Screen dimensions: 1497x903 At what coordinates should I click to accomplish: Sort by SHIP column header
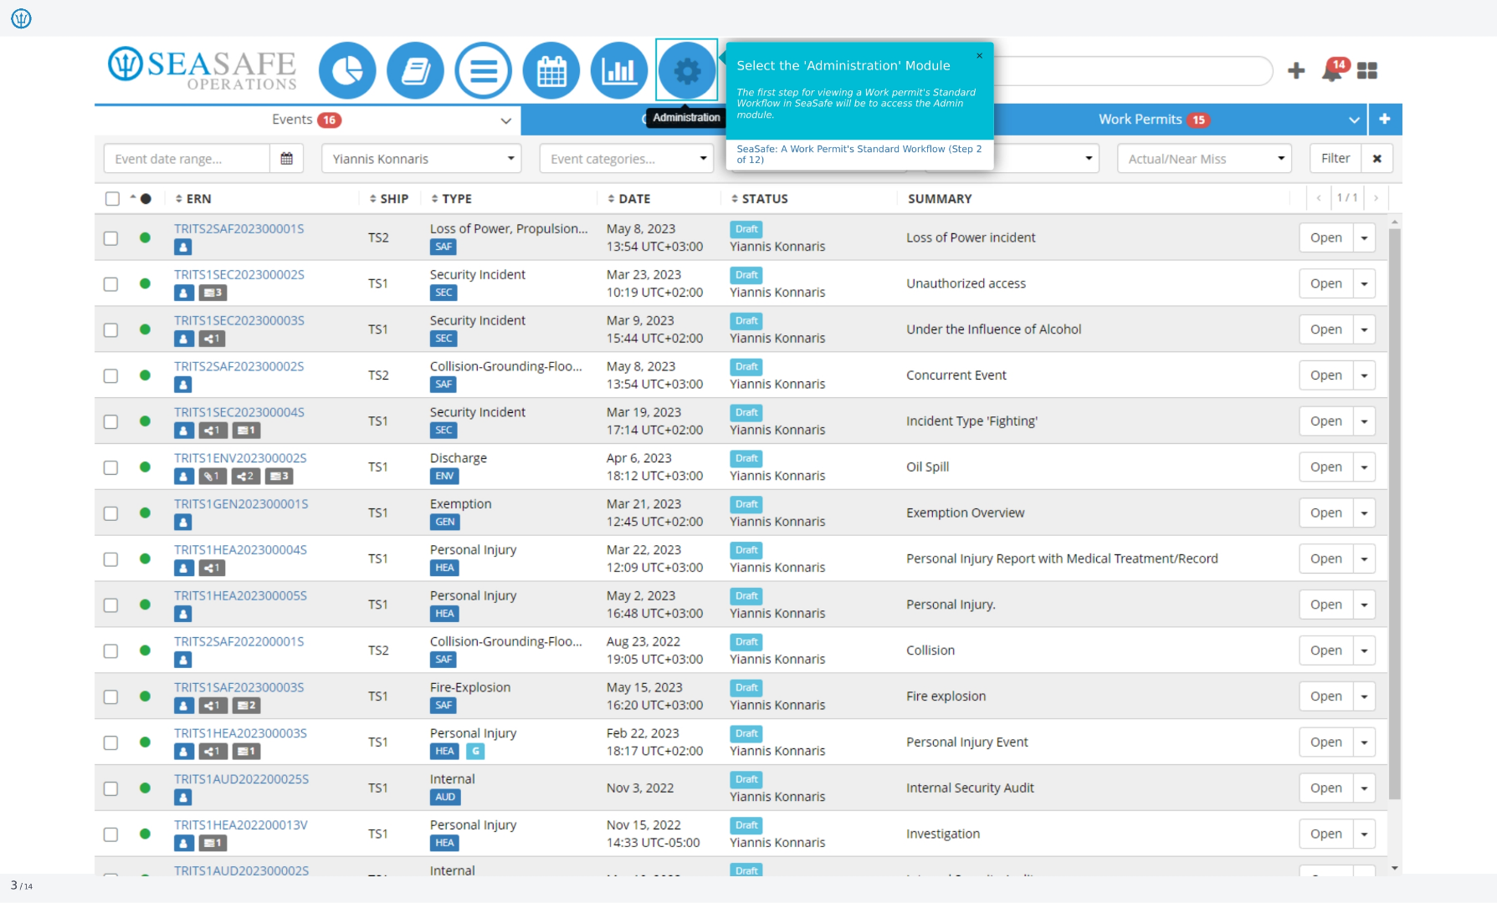[x=389, y=199]
